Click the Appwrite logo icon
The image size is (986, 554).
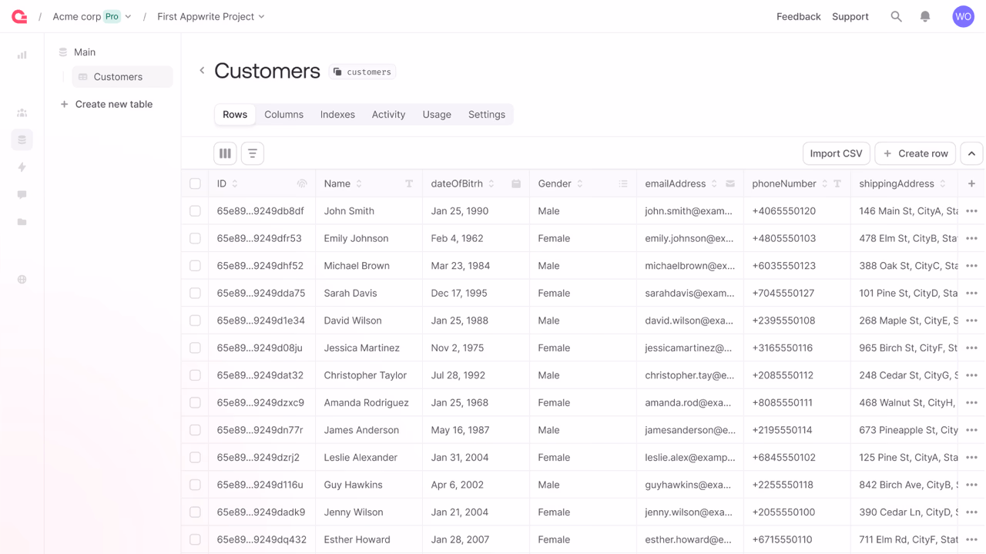point(19,16)
